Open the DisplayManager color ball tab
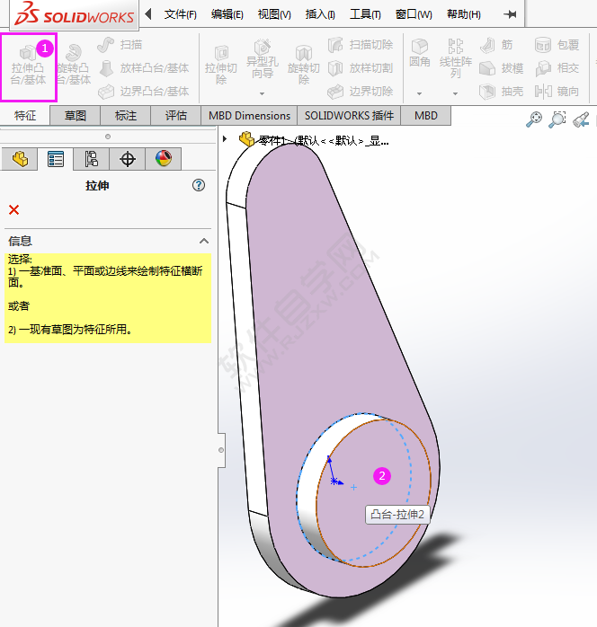Screen dimensions: 597x627 (x=164, y=159)
